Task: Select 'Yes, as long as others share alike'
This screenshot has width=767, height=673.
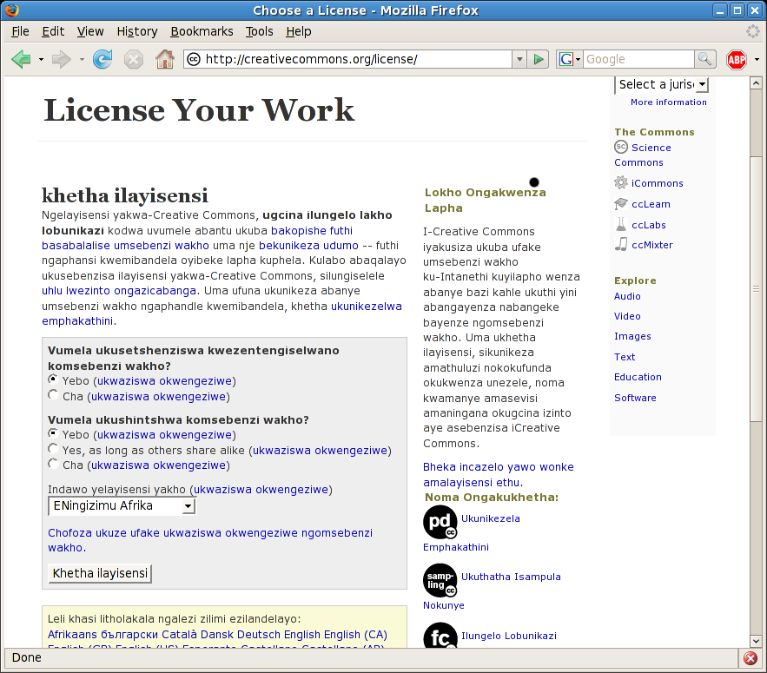Action: click(53, 448)
